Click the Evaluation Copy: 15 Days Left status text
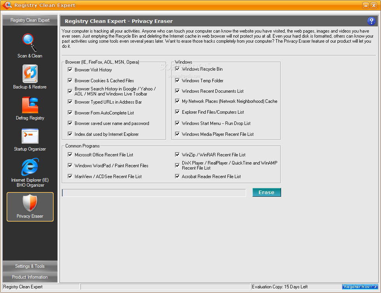 click(280, 287)
